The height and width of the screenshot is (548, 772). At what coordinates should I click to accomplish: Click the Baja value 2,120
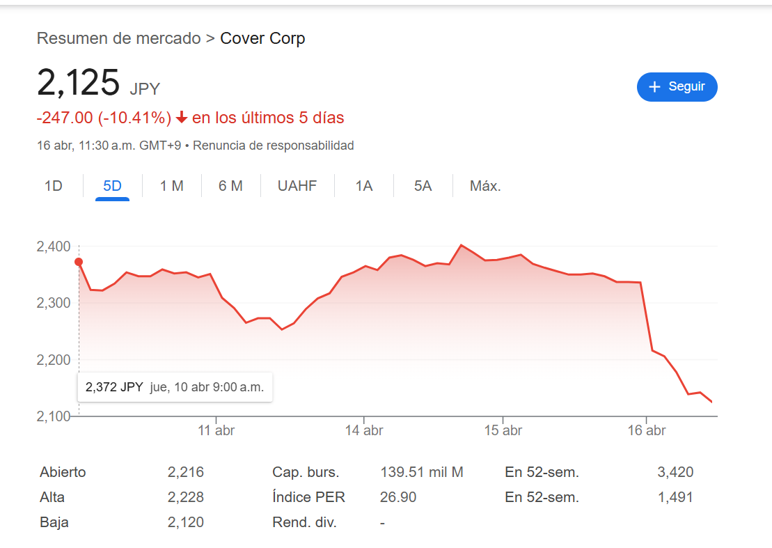[x=186, y=522]
